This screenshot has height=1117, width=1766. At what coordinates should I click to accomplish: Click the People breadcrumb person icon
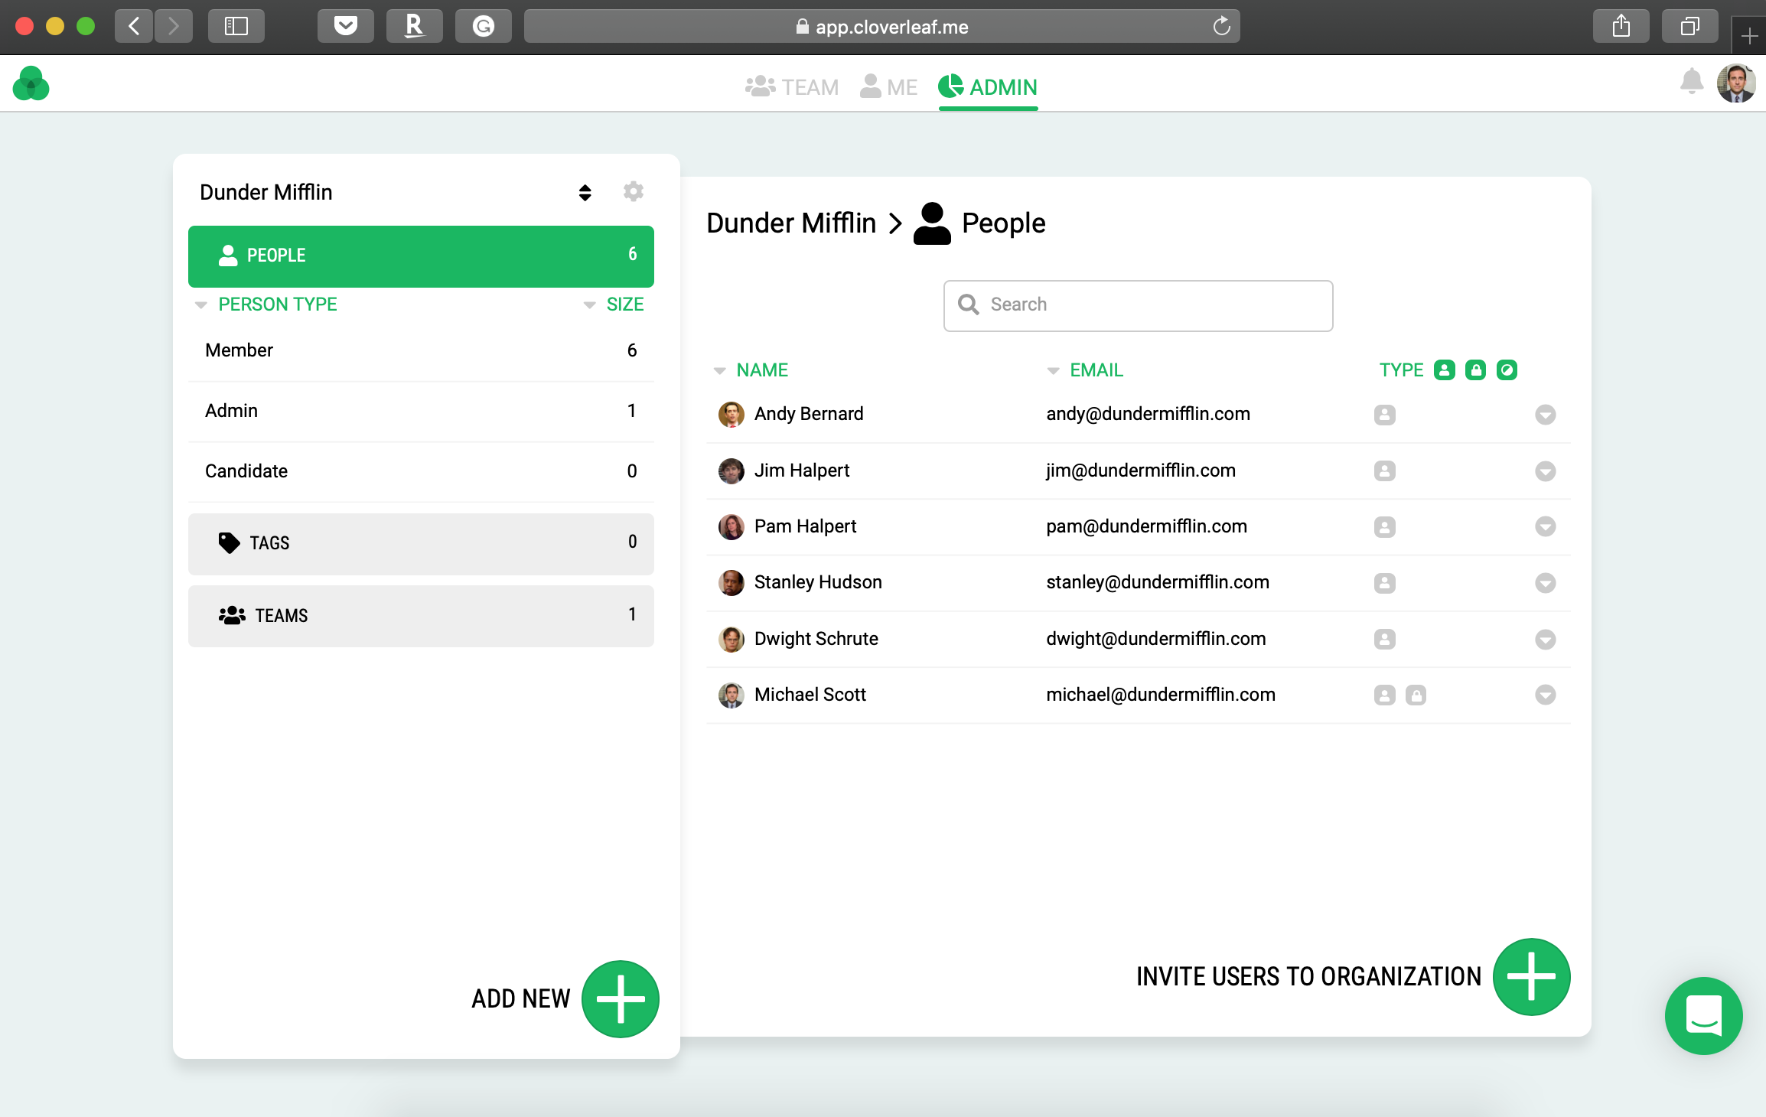coord(932,223)
